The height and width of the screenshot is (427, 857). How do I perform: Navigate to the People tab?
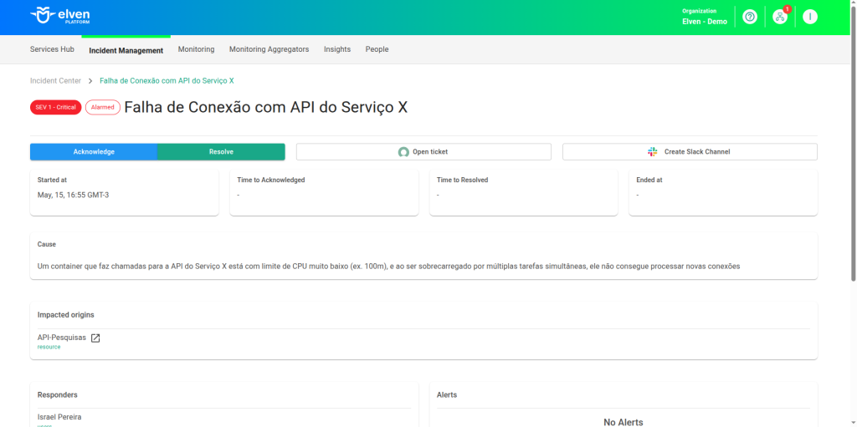pyautogui.click(x=377, y=49)
